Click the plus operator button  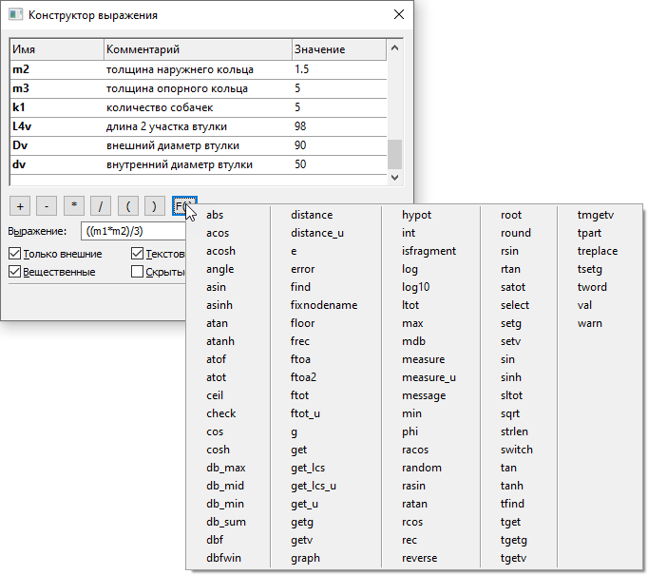[x=21, y=205]
